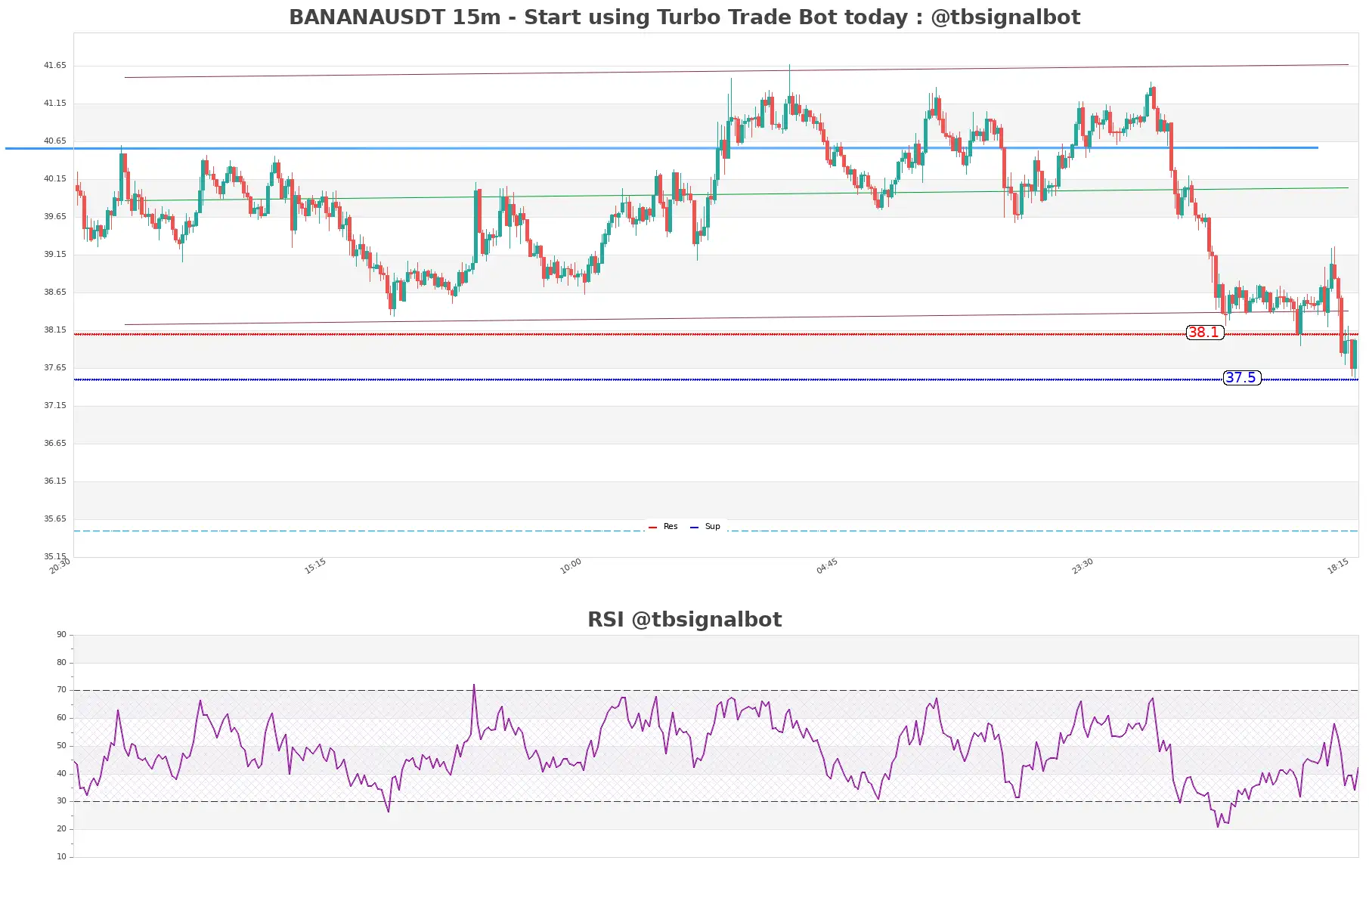Click the 39.15 price axis label
The width and height of the screenshot is (1369, 913).
click(x=55, y=255)
